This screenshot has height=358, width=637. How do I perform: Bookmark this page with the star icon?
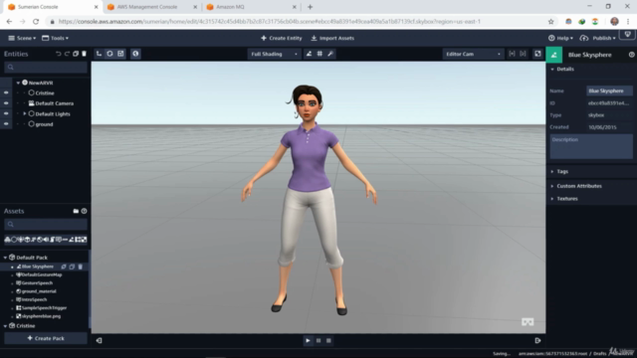[x=550, y=22]
